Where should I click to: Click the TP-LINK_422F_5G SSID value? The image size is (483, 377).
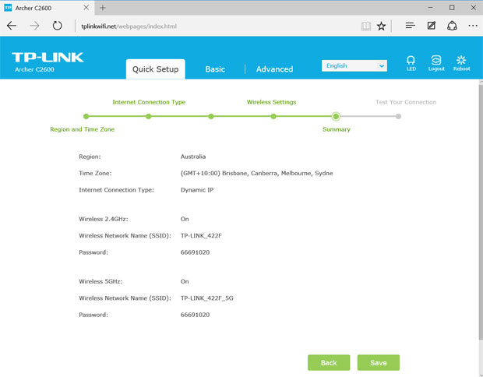point(206,298)
